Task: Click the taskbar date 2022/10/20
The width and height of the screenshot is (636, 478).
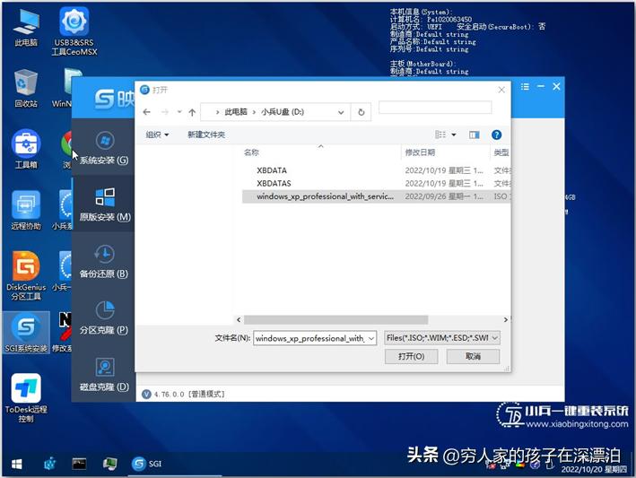Action: 594,470
